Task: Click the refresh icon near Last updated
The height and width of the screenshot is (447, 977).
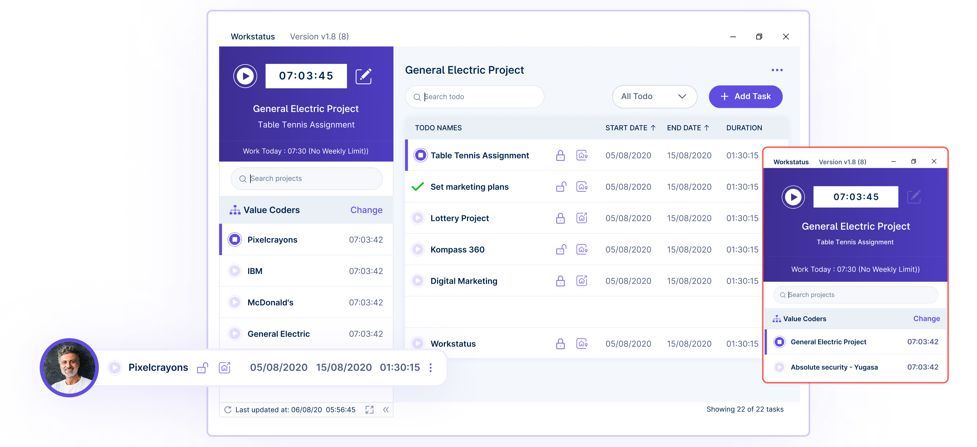Action: (x=228, y=410)
